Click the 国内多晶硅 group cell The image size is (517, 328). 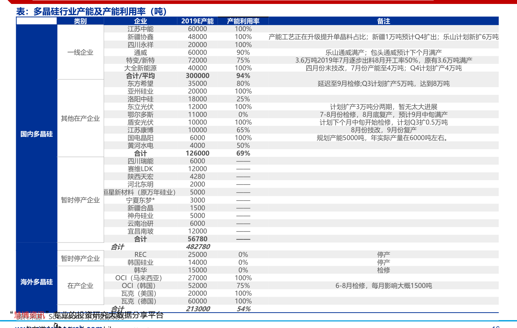[37, 134]
